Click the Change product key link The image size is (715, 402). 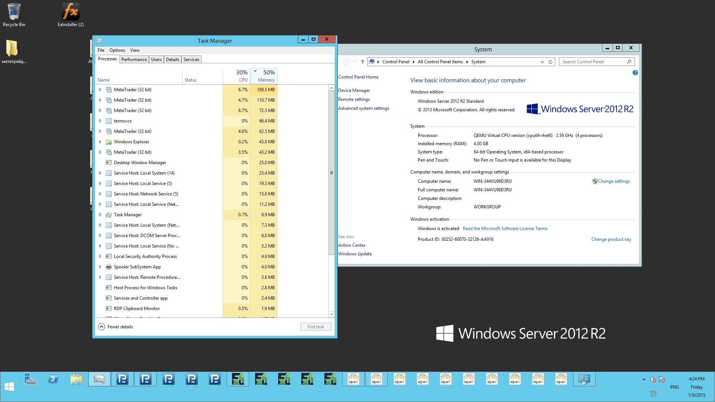(x=611, y=239)
